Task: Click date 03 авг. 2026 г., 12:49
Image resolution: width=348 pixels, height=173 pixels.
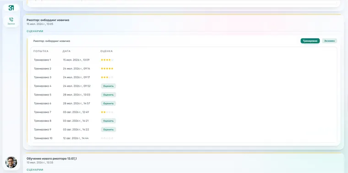Action: [x=76, y=112]
